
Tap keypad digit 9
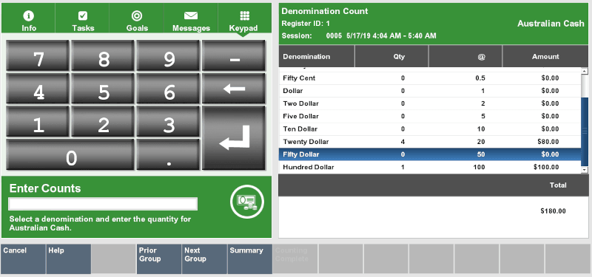pos(168,55)
